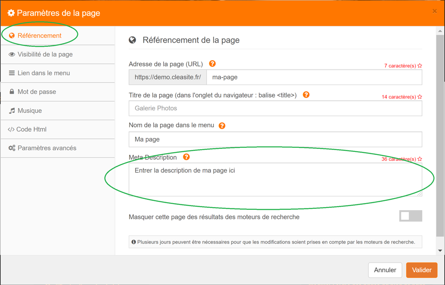
Task: Click the scrollbar down arrow
Action: [x=441, y=251]
